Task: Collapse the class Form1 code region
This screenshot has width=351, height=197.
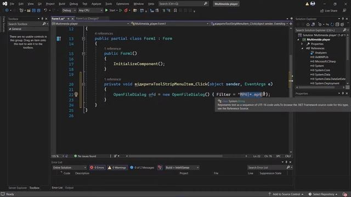Action: coord(83,39)
